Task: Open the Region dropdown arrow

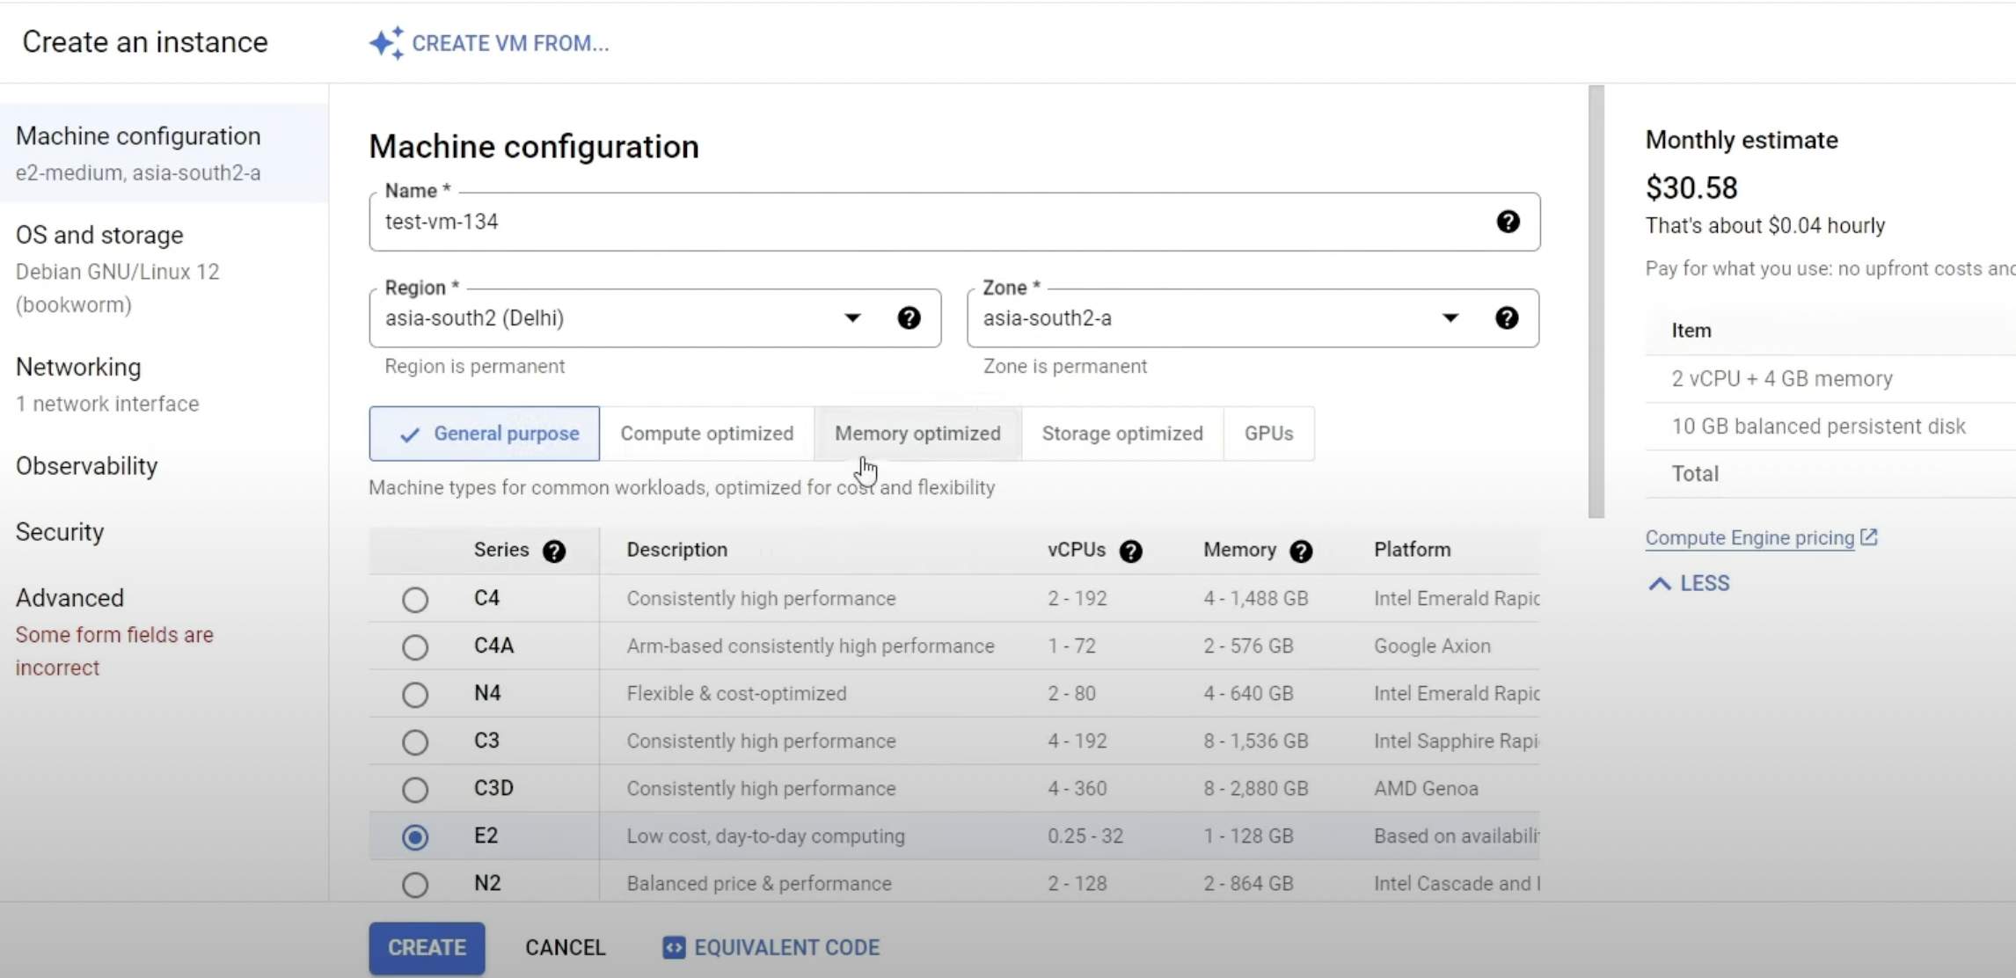Action: click(x=852, y=318)
